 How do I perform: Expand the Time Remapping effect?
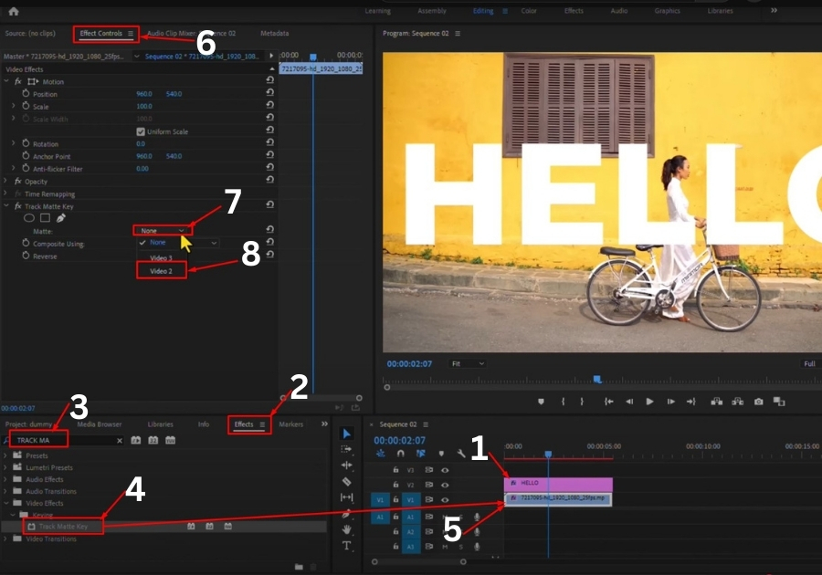(x=6, y=193)
